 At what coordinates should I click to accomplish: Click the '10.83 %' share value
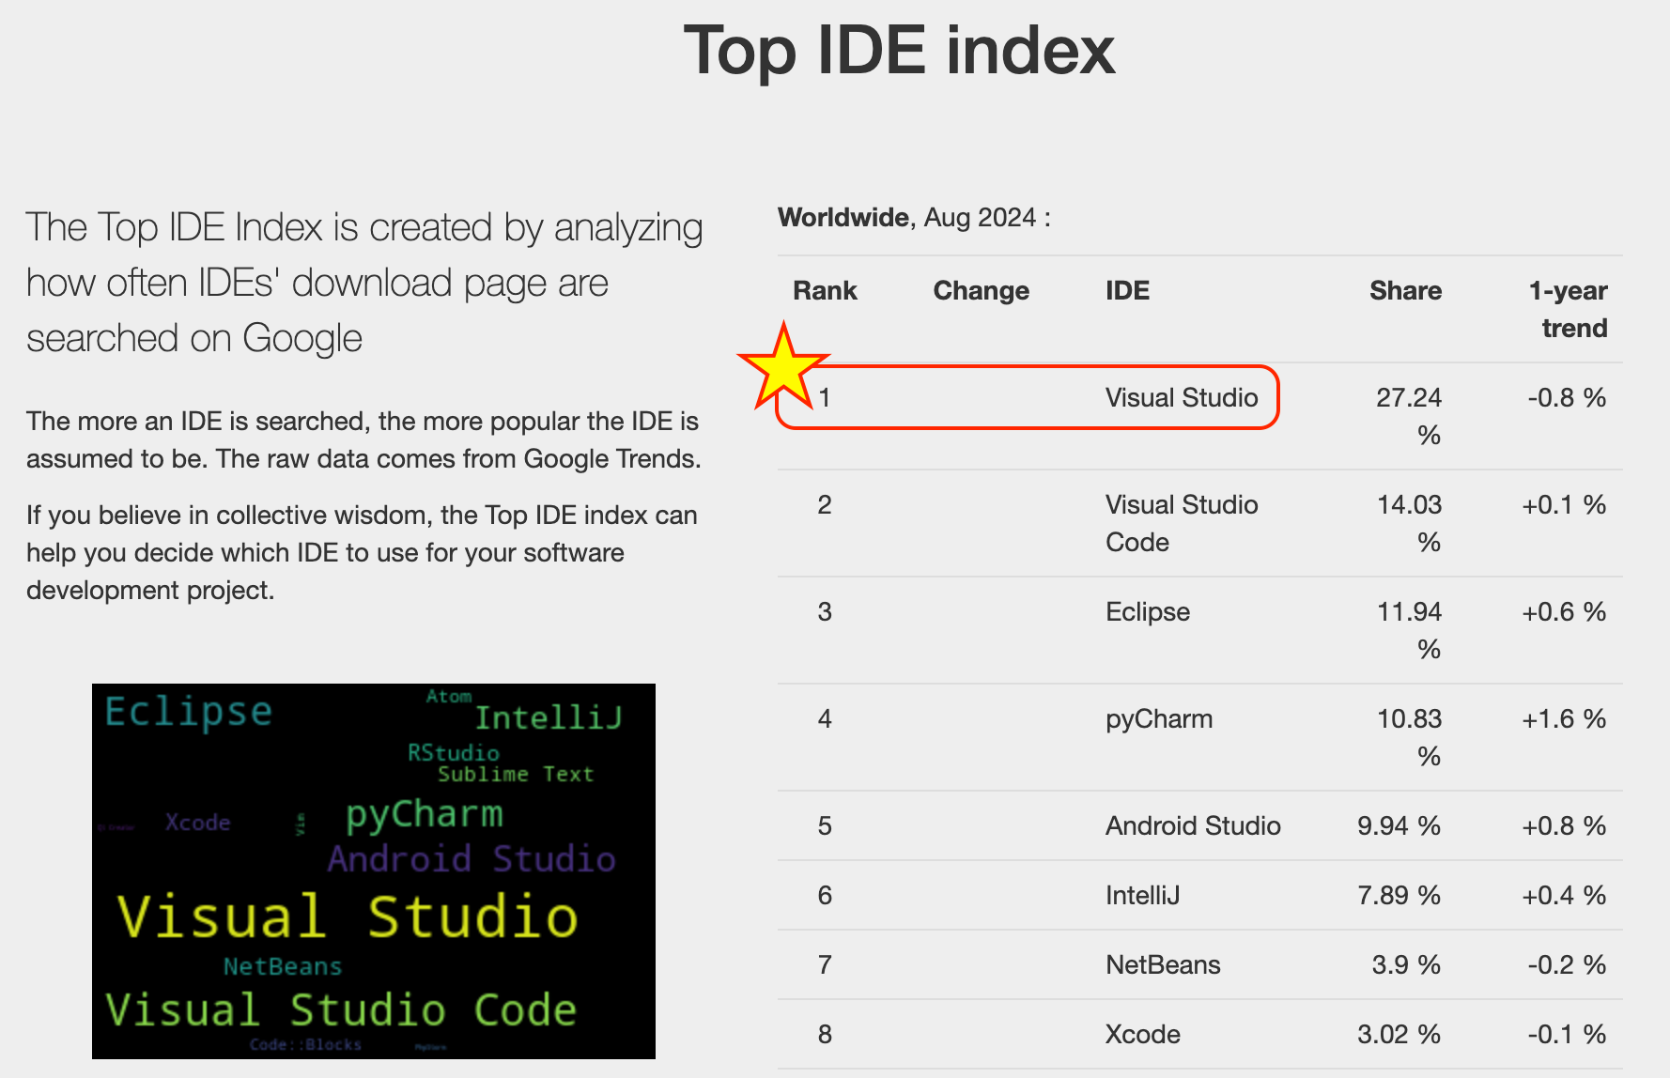1409,737
